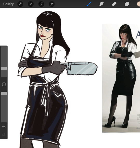This screenshot has width=140, height=148.
Task: Open the Actions wrench menu
Action: [x=20, y=4]
